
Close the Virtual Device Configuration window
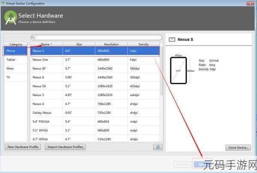pyautogui.click(x=250, y=3)
